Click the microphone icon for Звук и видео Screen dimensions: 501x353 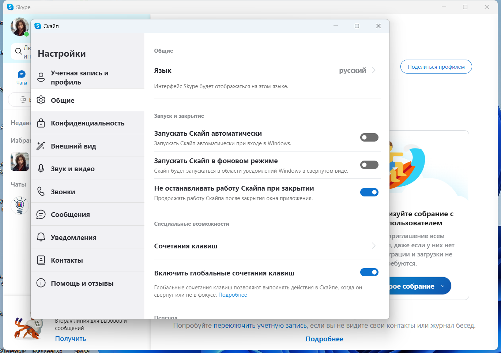41,169
